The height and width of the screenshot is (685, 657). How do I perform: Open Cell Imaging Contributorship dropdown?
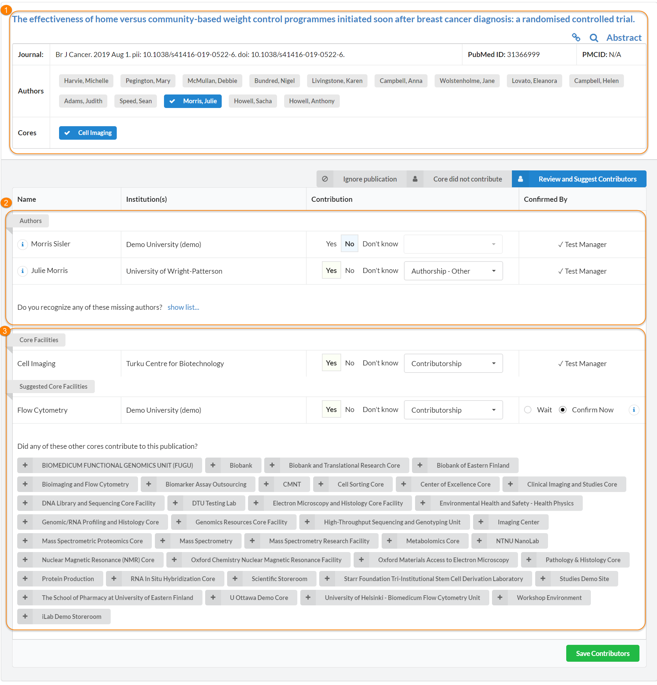click(x=453, y=363)
